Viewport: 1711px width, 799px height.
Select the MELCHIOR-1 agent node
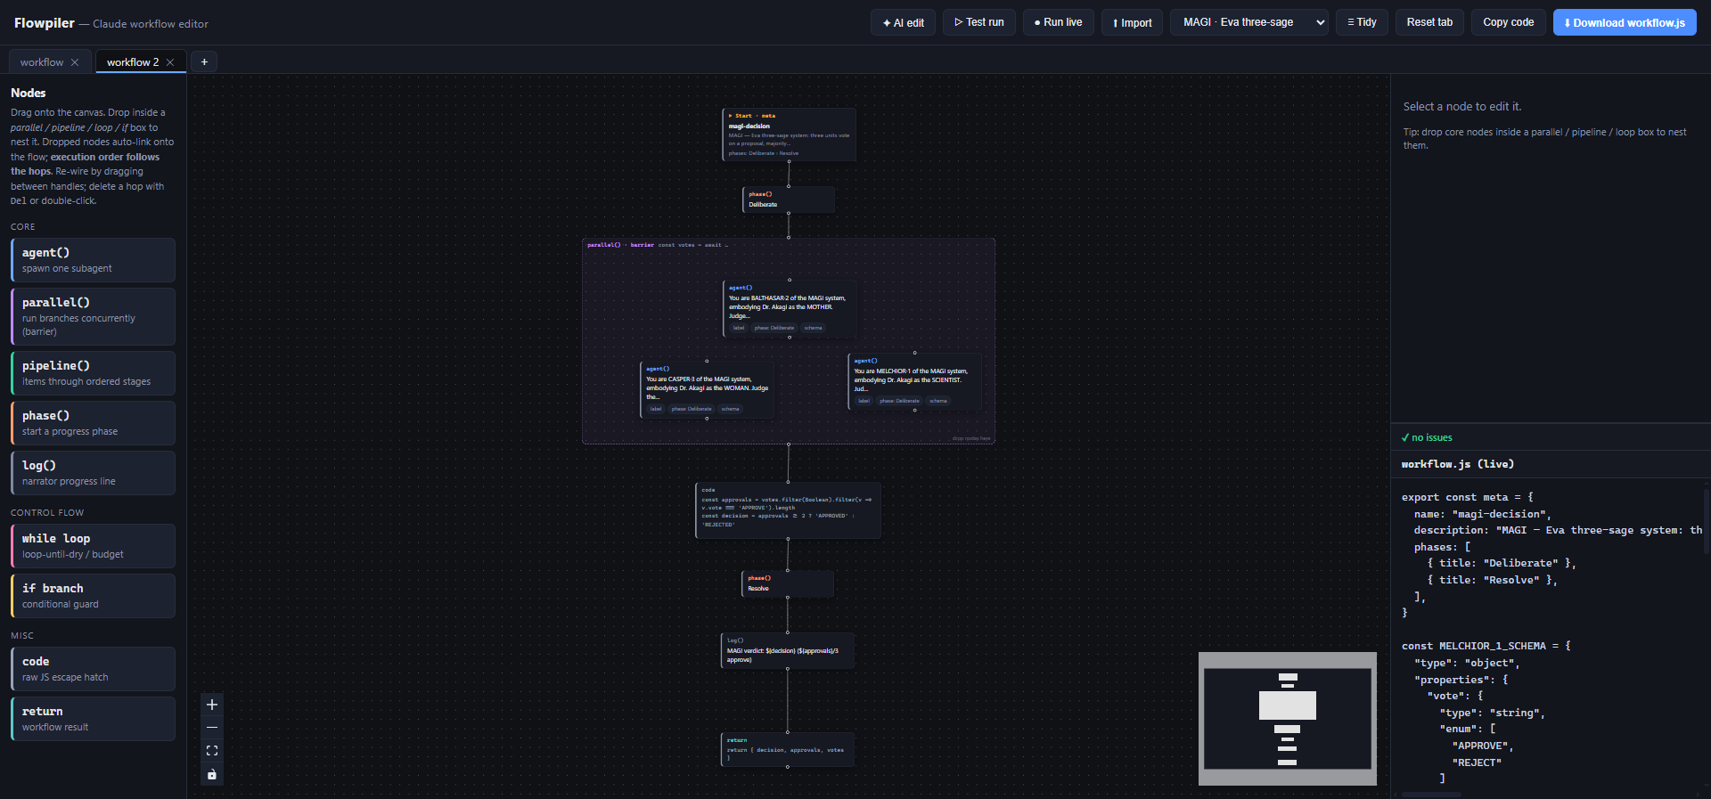pos(915,381)
